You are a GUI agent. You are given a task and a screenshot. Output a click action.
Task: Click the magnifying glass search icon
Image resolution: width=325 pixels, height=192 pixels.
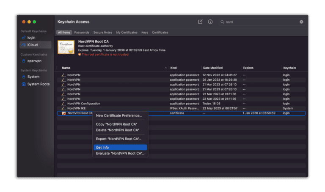[223, 22]
